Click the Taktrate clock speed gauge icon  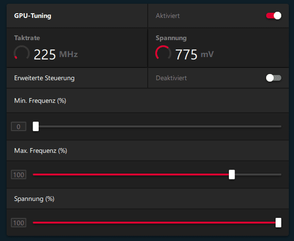pyautogui.click(x=22, y=53)
